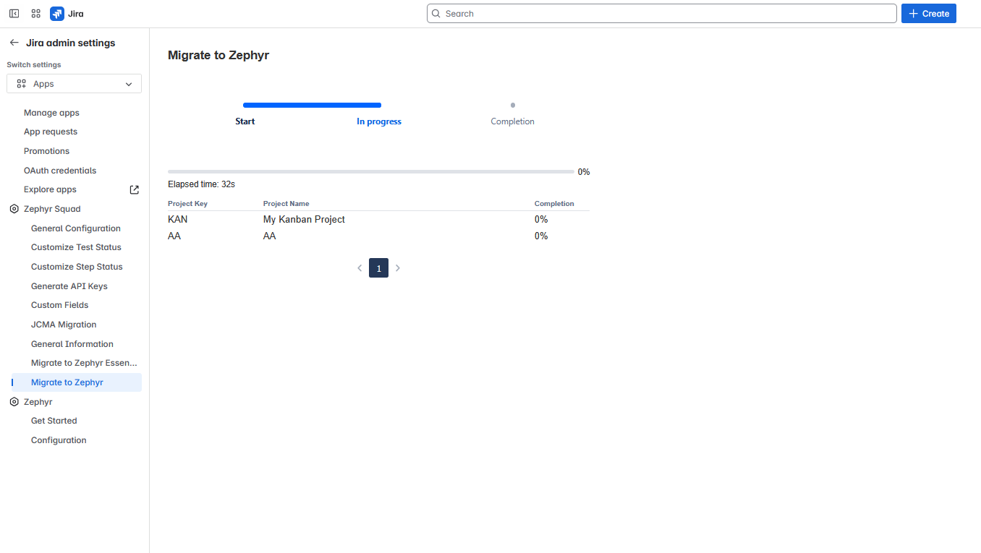The width and height of the screenshot is (981, 553).
Task: Click inside the Search input field
Action: (x=651, y=13)
